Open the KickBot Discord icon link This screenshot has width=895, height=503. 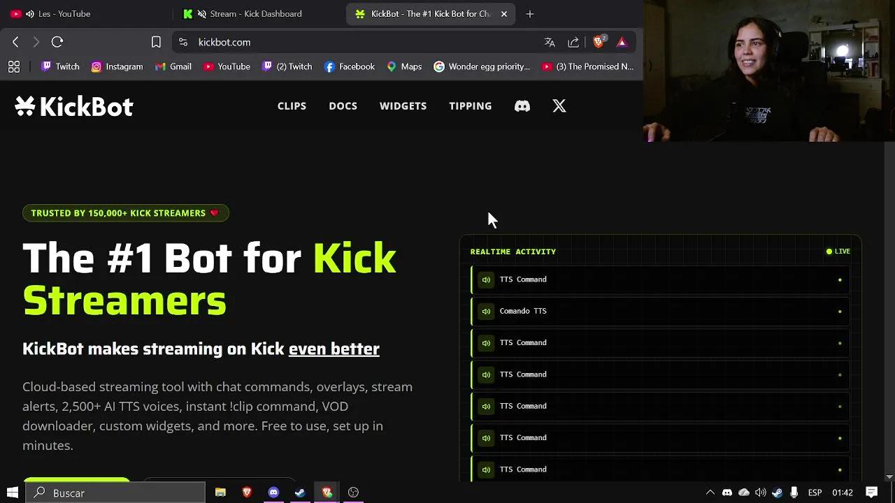coord(522,106)
